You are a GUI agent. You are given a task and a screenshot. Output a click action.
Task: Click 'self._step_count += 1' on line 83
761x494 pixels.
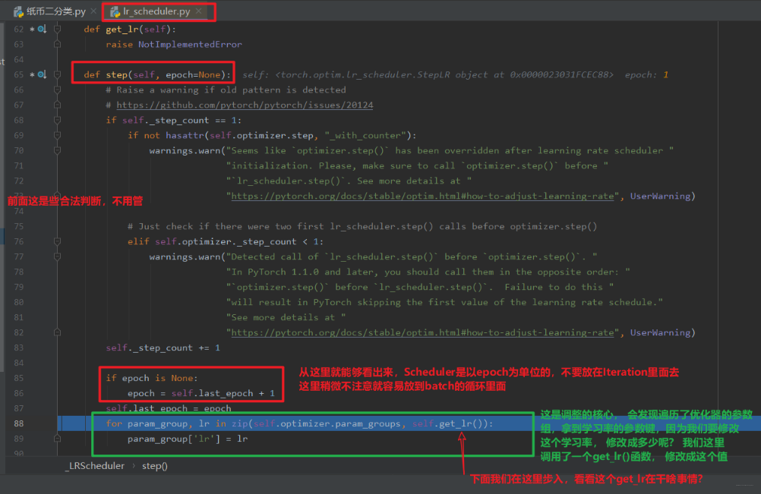pos(163,348)
